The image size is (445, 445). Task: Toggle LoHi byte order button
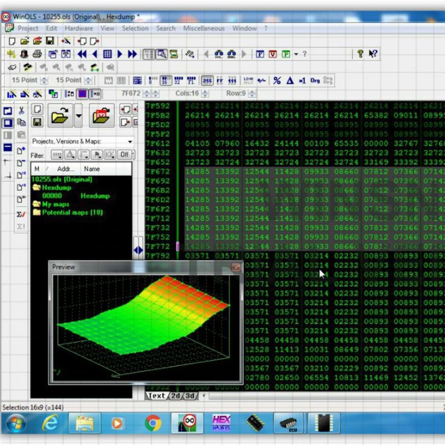pos(248,81)
